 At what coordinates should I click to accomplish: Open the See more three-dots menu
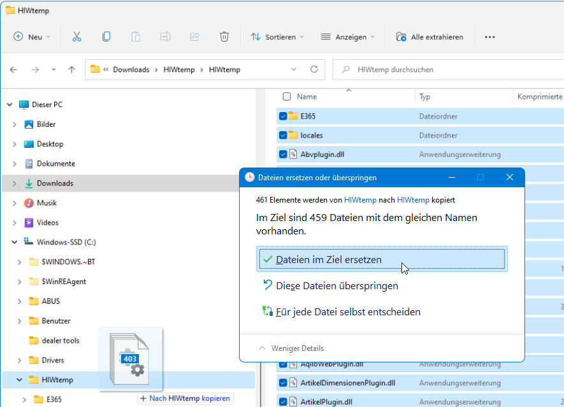point(489,37)
